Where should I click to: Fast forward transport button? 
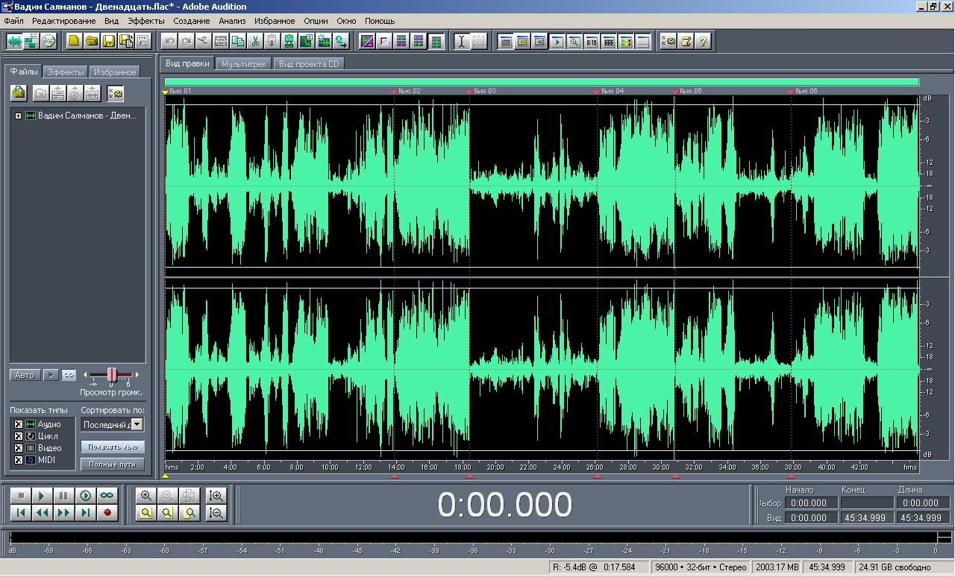tap(64, 512)
